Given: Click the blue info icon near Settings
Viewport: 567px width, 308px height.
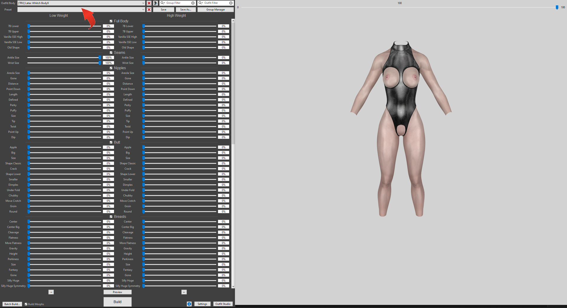Looking at the screenshot, I should (189, 304).
